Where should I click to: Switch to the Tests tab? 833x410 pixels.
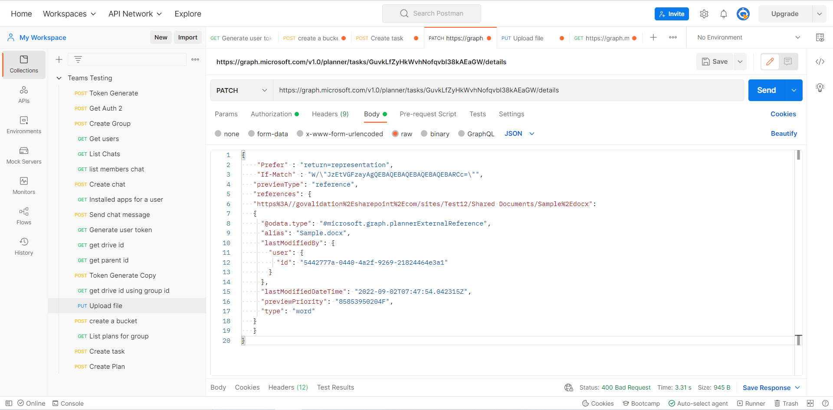coord(478,114)
